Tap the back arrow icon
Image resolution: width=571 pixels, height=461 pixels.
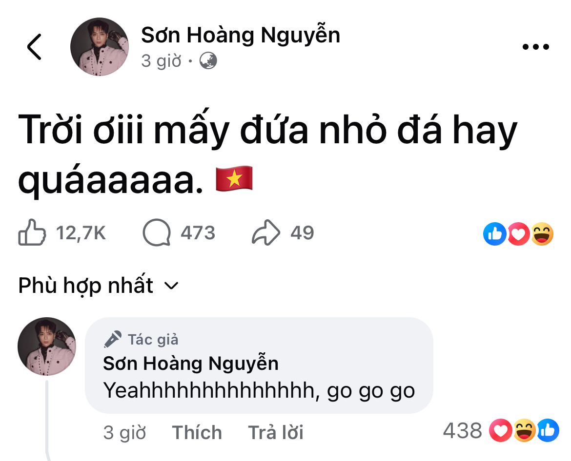coord(34,47)
